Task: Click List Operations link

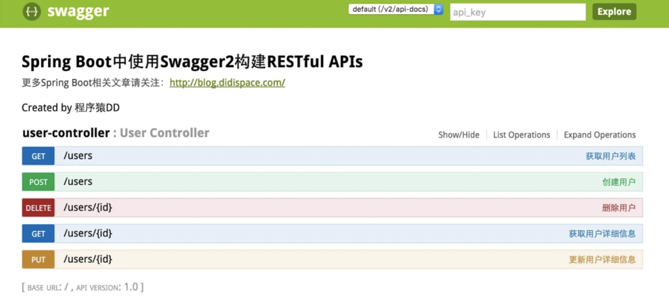Action: click(522, 135)
